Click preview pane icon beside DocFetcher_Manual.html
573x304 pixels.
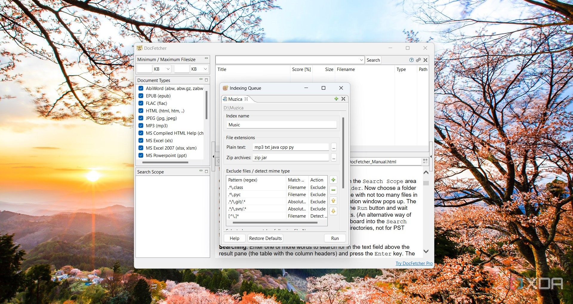coord(425,161)
